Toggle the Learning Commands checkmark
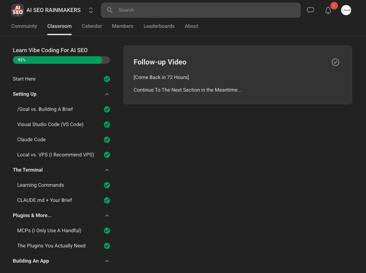The height and width of the screenshot is (273, 366). click(x=107, y=185)
